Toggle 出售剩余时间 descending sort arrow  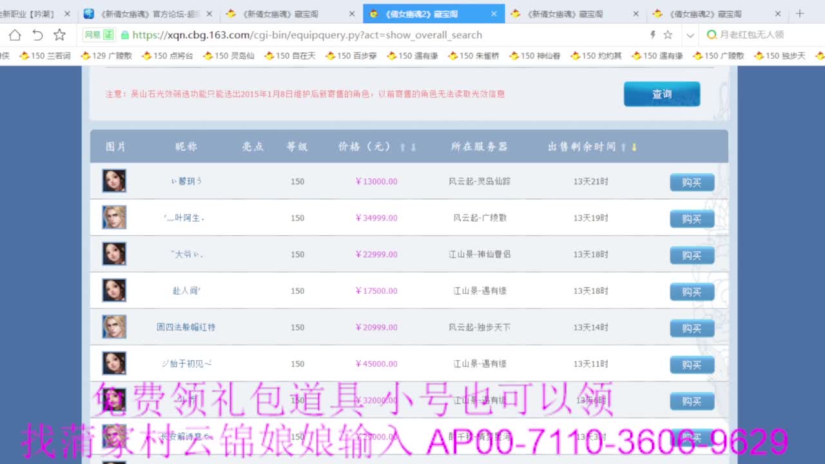tap(634, 147)
